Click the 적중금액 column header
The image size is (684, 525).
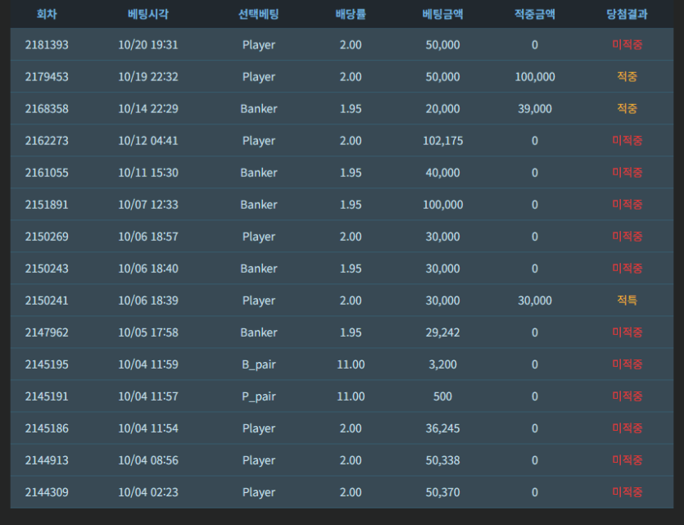pos(534,14)
